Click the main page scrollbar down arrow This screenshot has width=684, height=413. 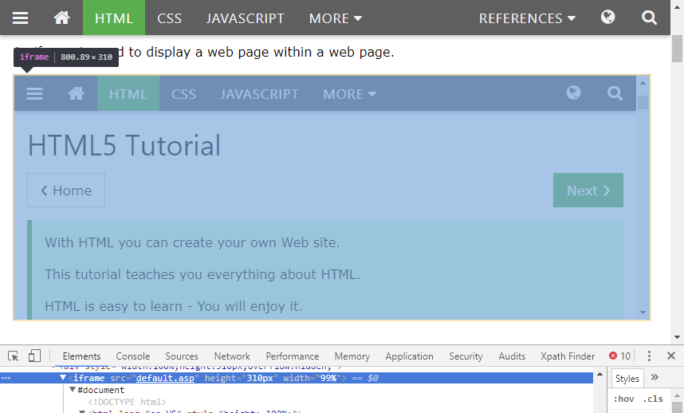(677, 336)
